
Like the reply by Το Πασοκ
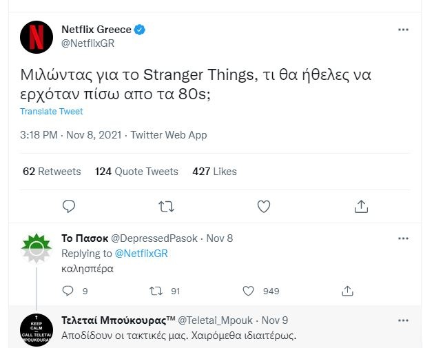pos(250,291)
